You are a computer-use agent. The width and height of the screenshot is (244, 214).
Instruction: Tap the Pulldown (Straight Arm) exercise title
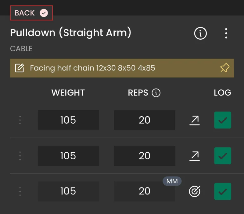(71, 33)
